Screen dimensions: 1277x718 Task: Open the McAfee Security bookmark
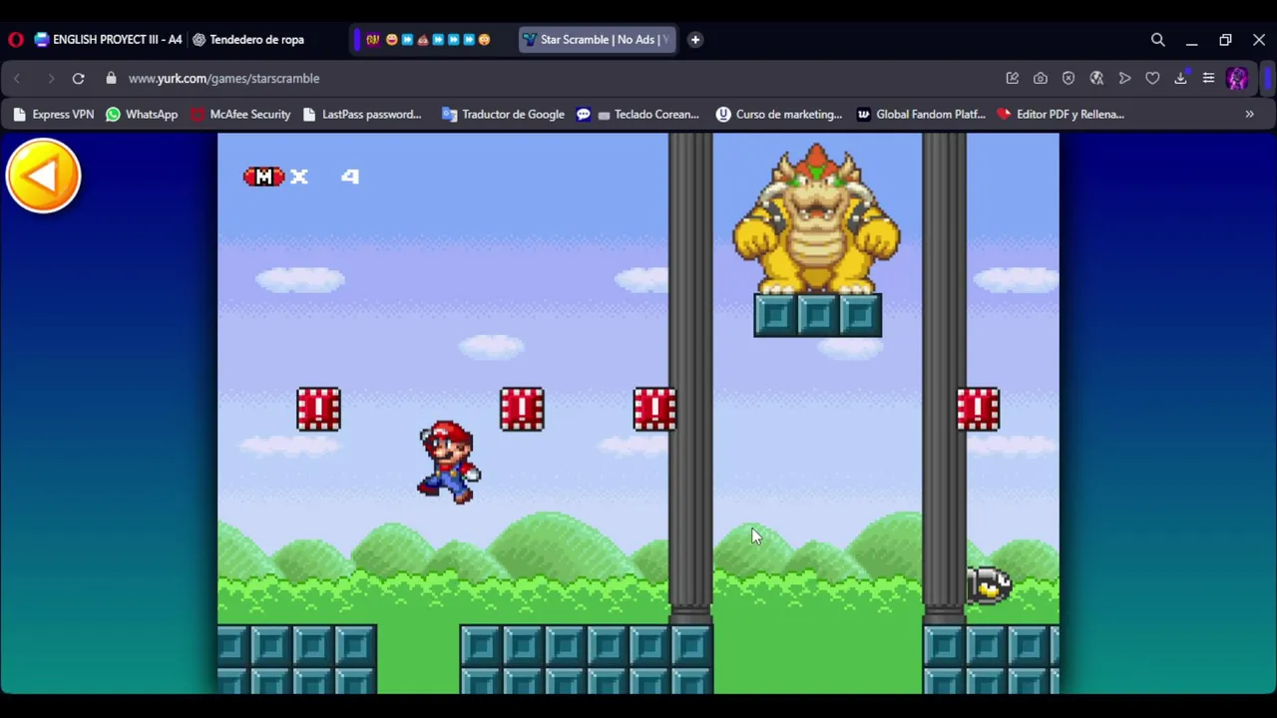coord(239,114)
